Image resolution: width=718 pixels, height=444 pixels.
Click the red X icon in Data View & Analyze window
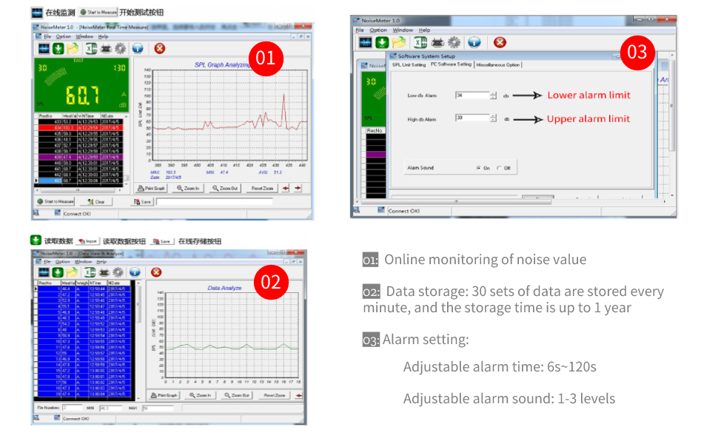coord(156,272)
